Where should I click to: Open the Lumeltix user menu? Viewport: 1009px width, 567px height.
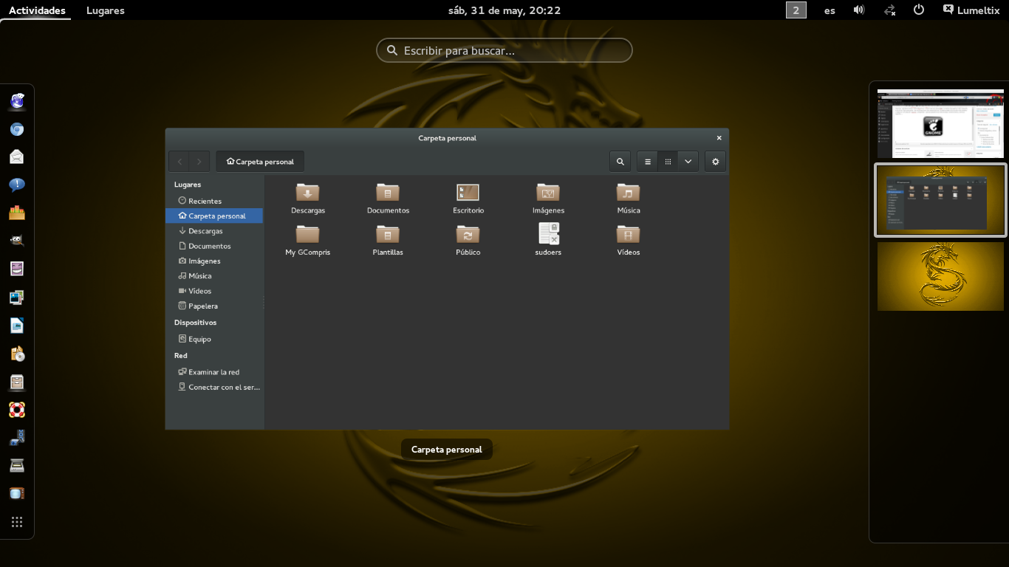pyautogui.click(x=972, y=10)
